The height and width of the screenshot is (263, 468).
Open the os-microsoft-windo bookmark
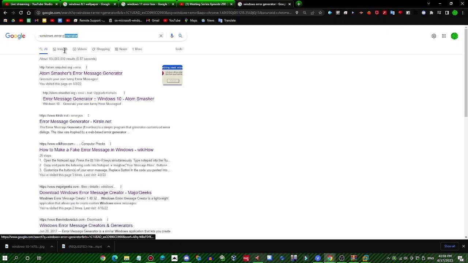[x=125, y=20]
